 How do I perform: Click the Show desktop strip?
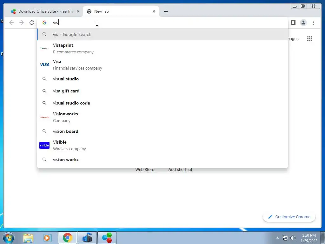[323, 238]
